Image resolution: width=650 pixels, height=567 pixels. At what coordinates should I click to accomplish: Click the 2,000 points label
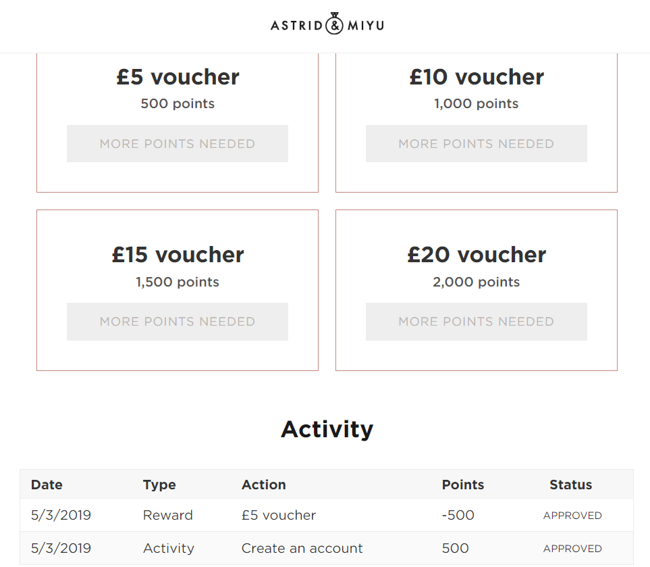click(477, 282)
